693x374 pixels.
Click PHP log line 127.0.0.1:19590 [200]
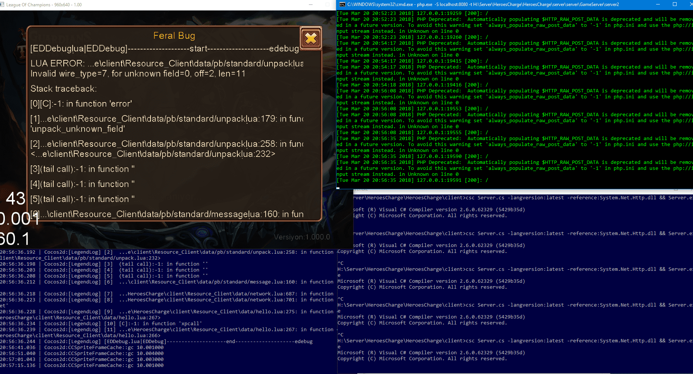coord(412,156)
